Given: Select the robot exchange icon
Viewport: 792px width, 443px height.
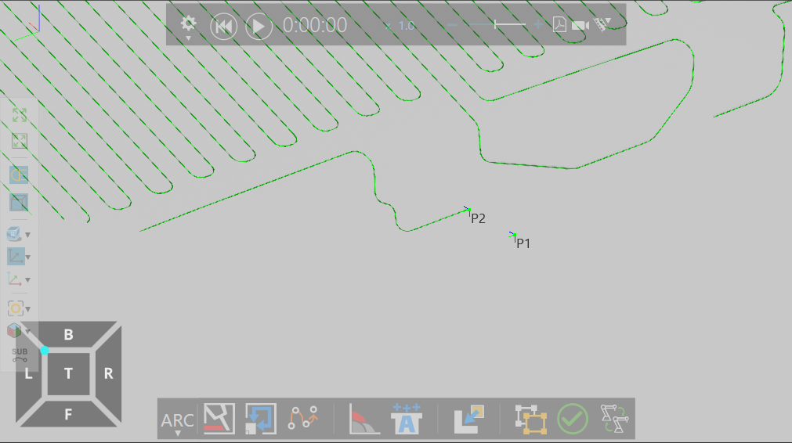Looking at the screenshot, I should 614,419.
